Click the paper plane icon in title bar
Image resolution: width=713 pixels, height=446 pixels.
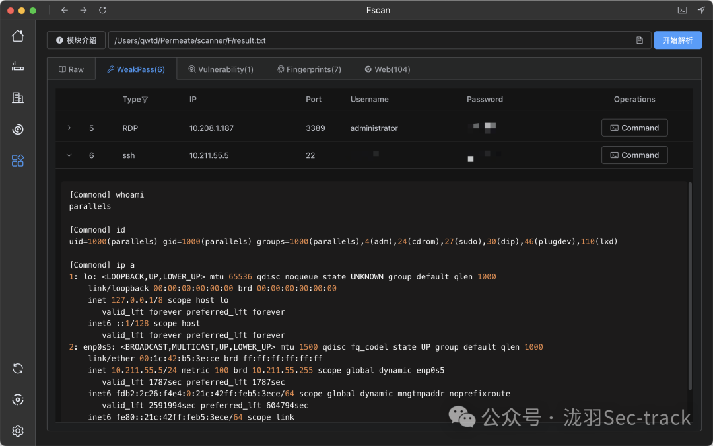[x=701, y=9]
